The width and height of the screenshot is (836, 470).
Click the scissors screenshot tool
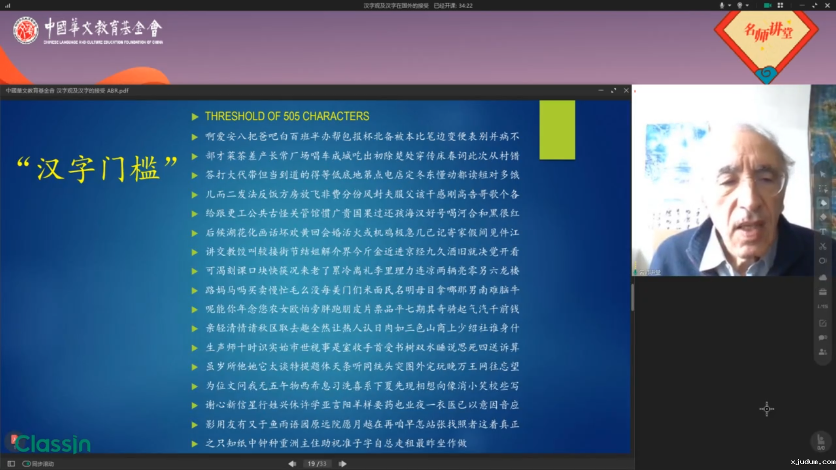tap(823, 246)
